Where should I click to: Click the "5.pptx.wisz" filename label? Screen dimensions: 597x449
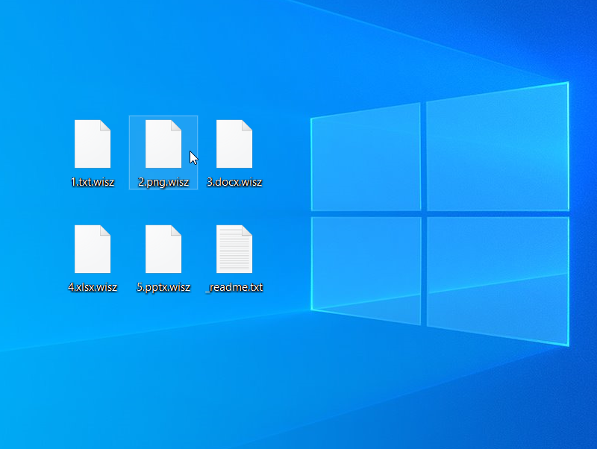point(163,287)
